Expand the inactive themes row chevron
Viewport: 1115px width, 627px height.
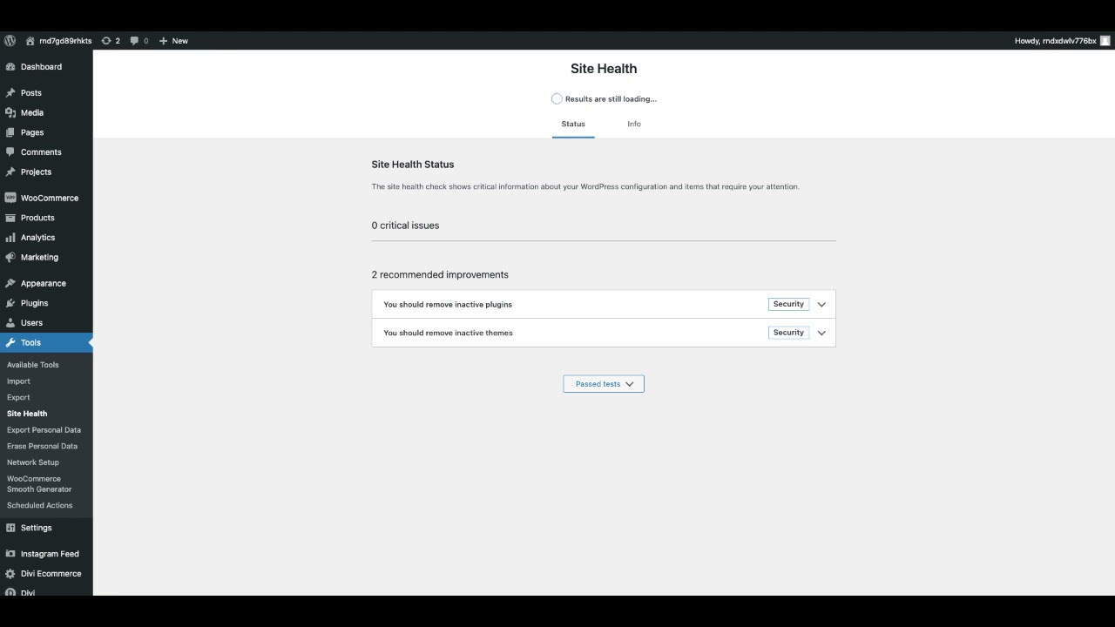click(821, 333)
